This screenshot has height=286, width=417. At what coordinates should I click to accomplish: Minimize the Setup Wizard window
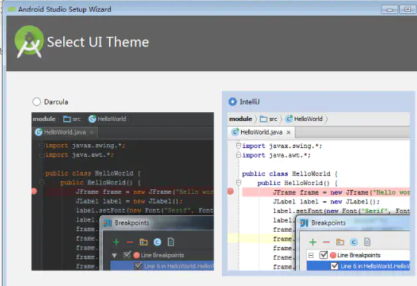point(390,10)
